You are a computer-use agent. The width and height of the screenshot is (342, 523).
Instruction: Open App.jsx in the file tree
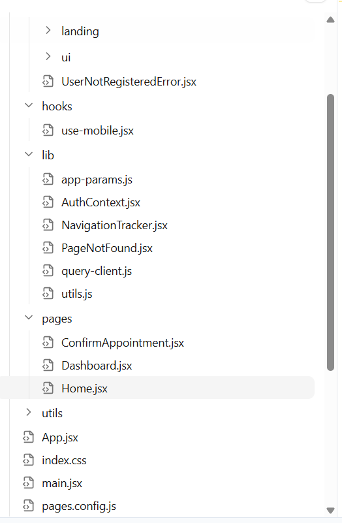60,437
